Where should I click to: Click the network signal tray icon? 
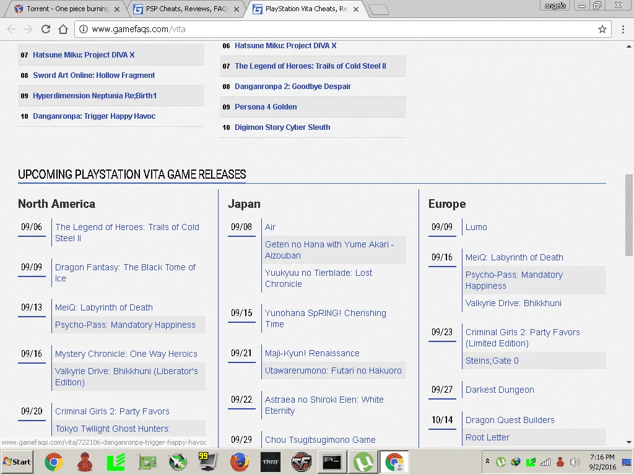tap(545, 461)
